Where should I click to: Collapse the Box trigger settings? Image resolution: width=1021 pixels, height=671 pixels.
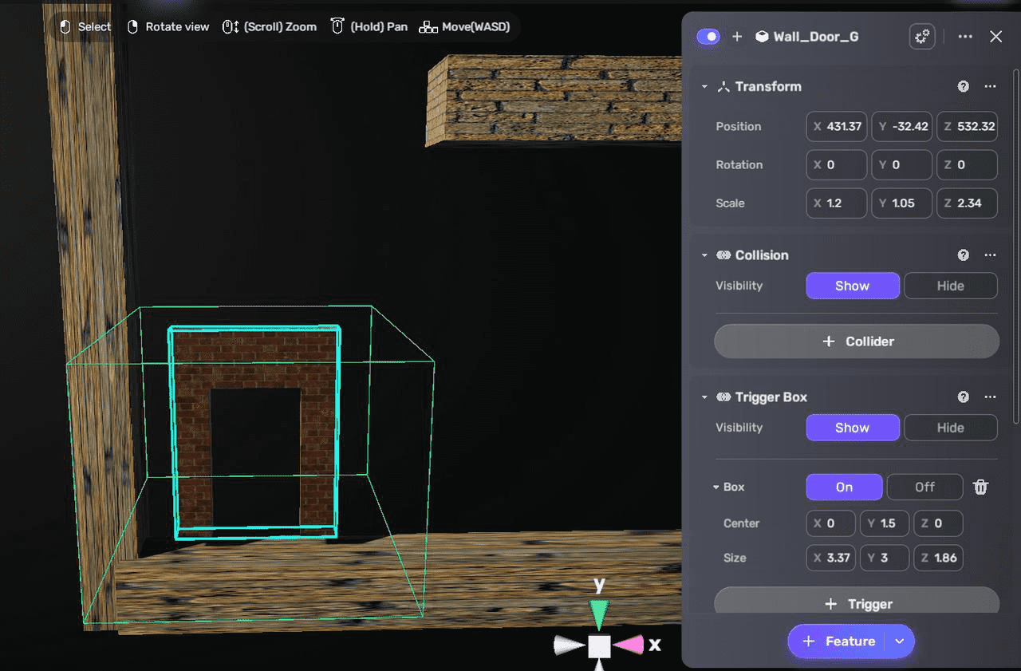(x=716, y=487)
